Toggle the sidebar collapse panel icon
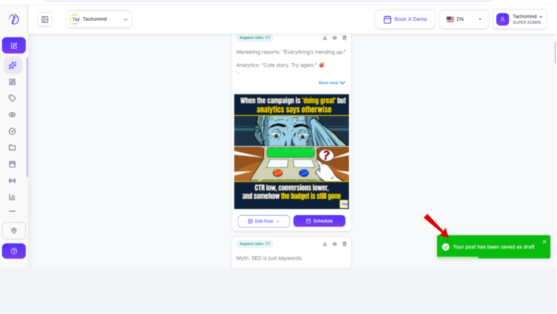557x314 pixels. [x=45, y=20]
